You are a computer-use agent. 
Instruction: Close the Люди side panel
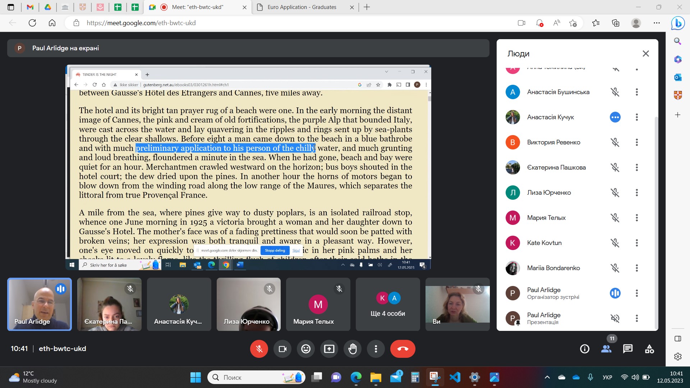click(646, 54)
